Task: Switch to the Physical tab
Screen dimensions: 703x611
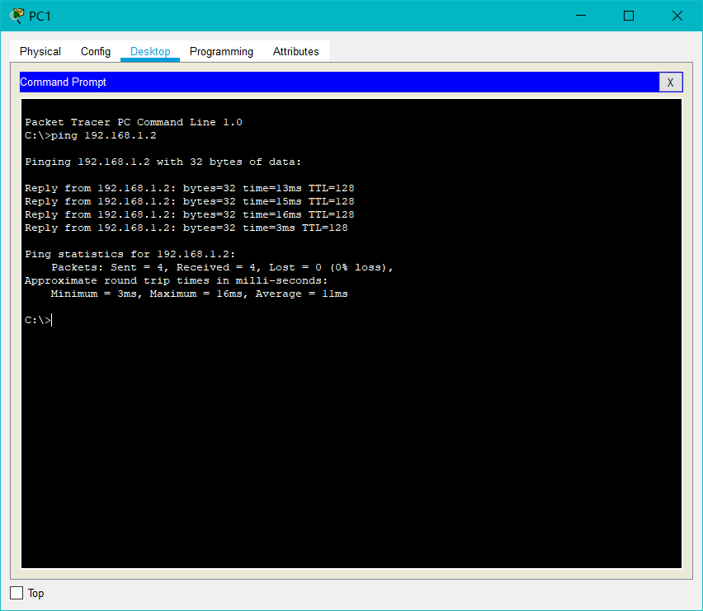Action: pos(40,51)
